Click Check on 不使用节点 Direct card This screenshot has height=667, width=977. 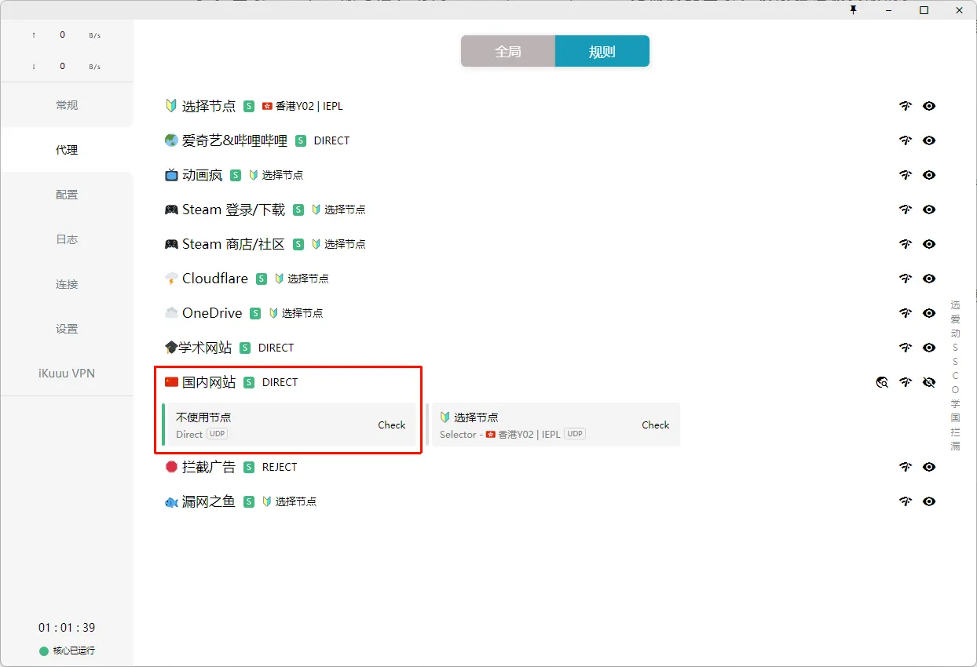[391, 425]
